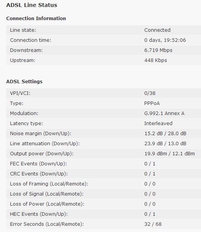This screenshot has width=201, height=232.
Task: Click the VPI/VCI value 0/38
Action: click(150, 93)
